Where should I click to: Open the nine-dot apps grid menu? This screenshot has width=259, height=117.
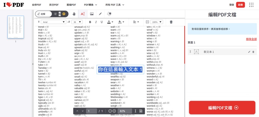[251, 5]
